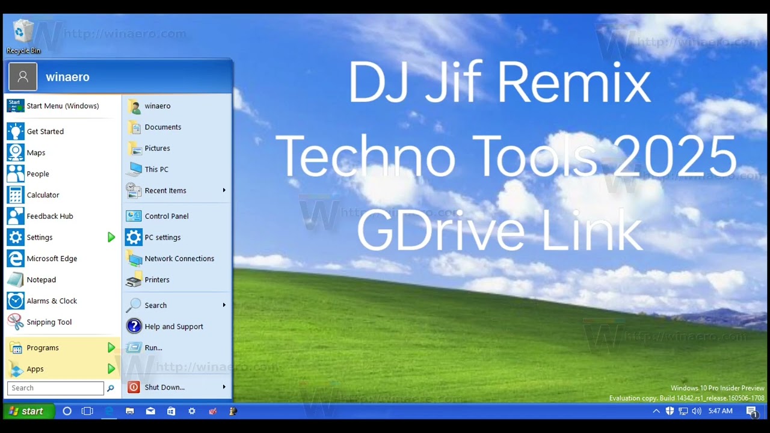
Task: Expand the Settings submenu arrow
Action: point(111,238)
